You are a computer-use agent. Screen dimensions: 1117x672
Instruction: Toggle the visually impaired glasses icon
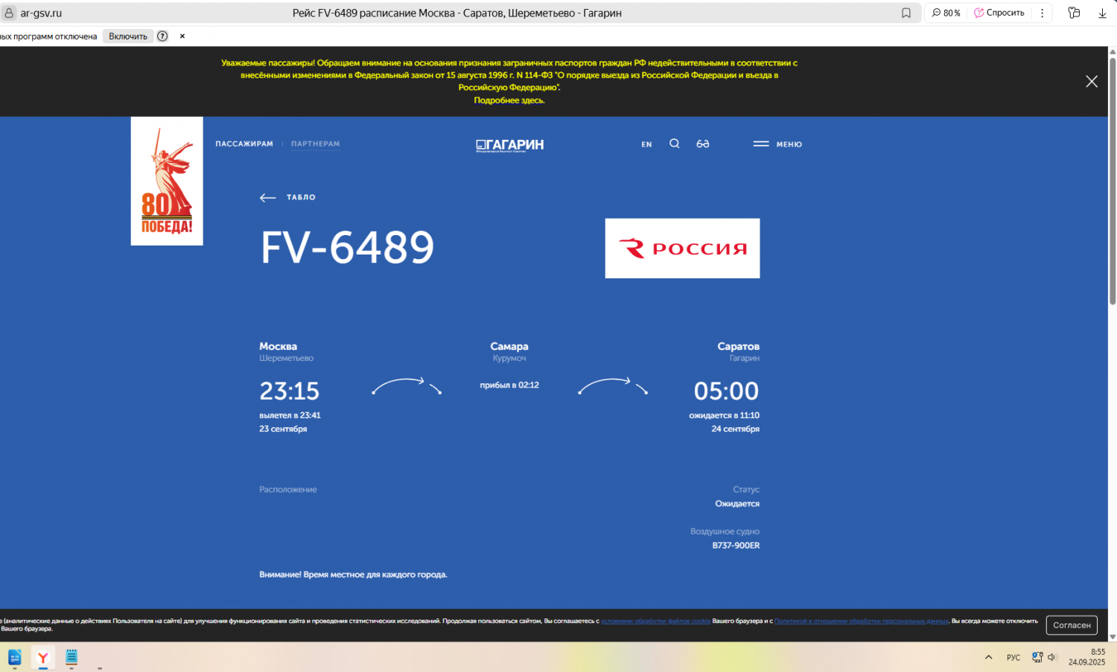pos(702,144)
